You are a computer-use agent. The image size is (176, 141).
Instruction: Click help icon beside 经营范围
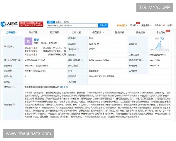pos(13,105)
